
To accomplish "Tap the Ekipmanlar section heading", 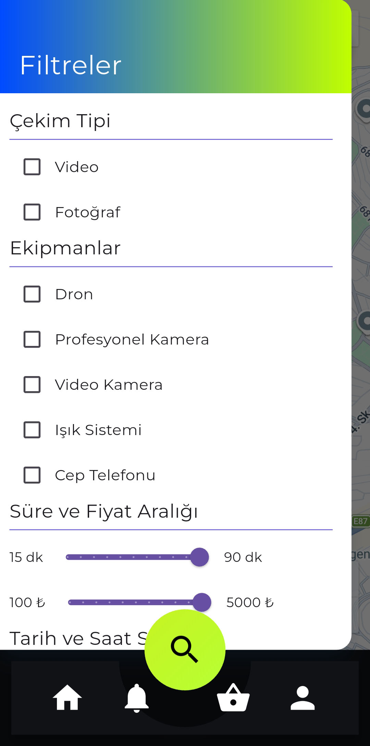I will pyautogui.click(x=65, y=248).
